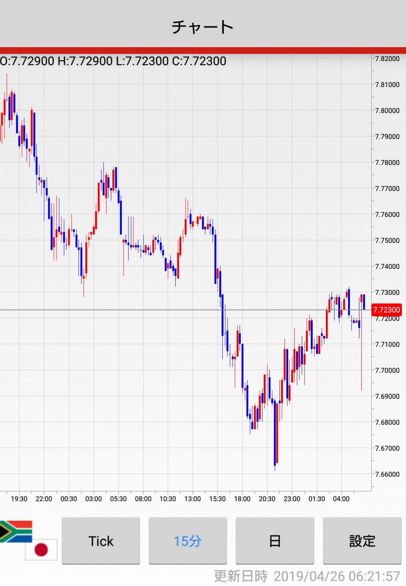Screen dimensions: 406x586
Task: Click the 7.66000 price axis label
Action: pos(387,474)
